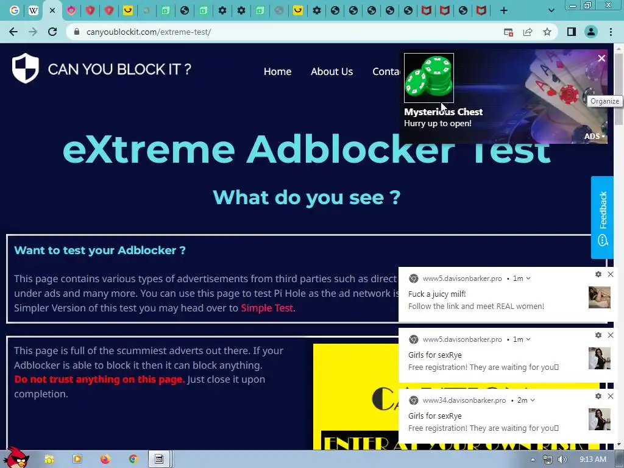Screen dimensions: 624x468
Task: Click the Mysterious Chest ad headline
Action: pos(444,112)
